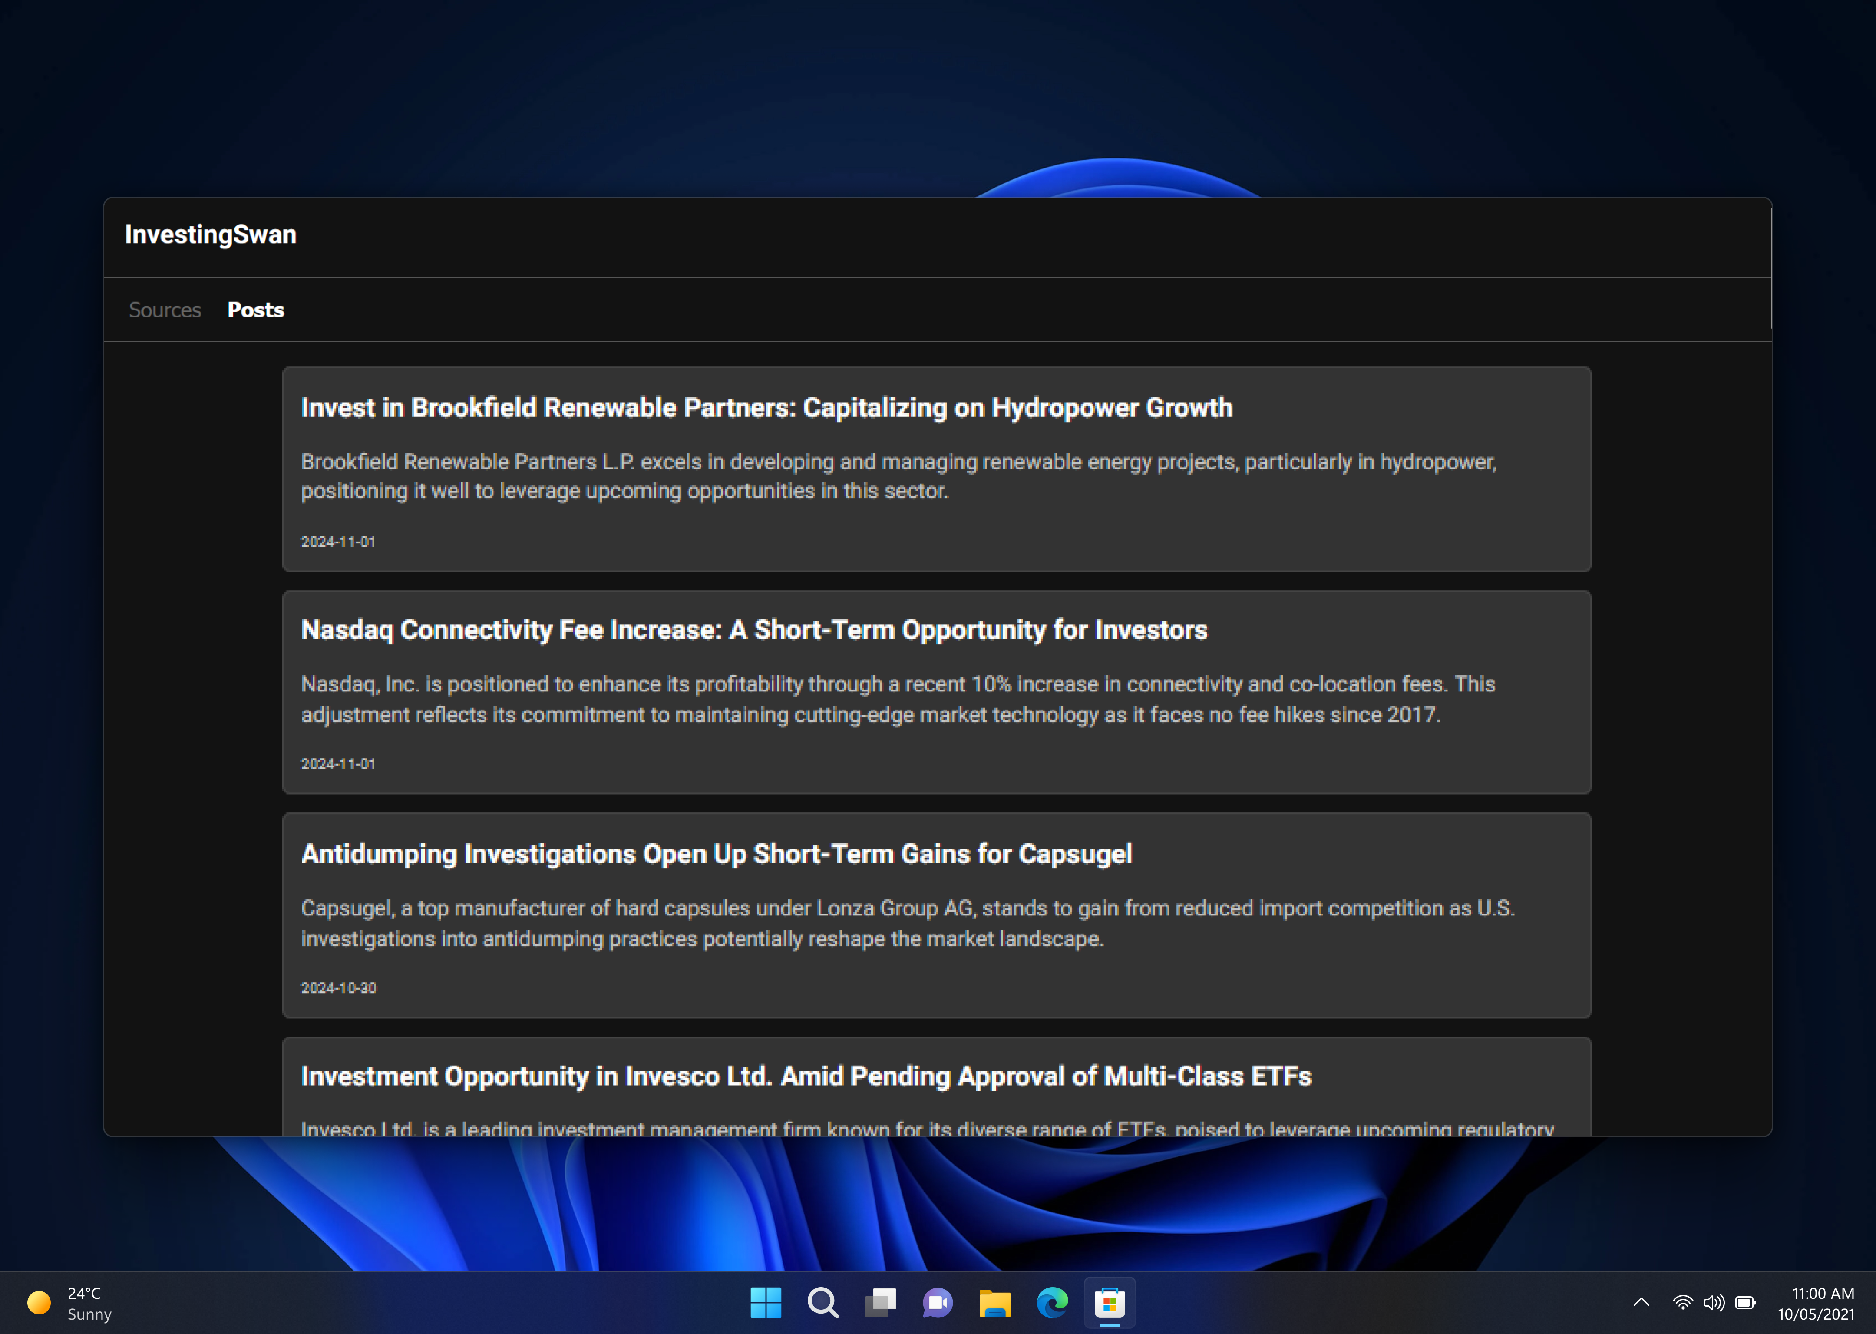
Task: Open the Brookfield Renewable Partners hydropower post
Action: pos(766,407)
